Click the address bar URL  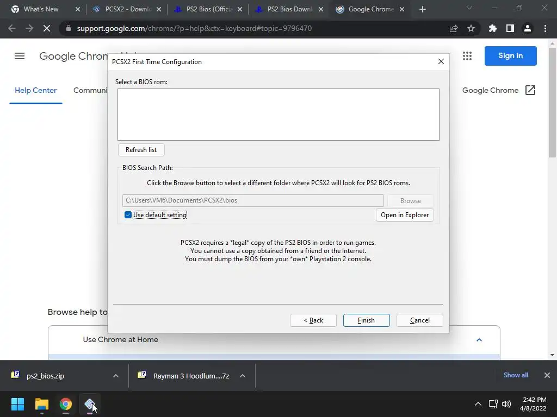[194, 28]
